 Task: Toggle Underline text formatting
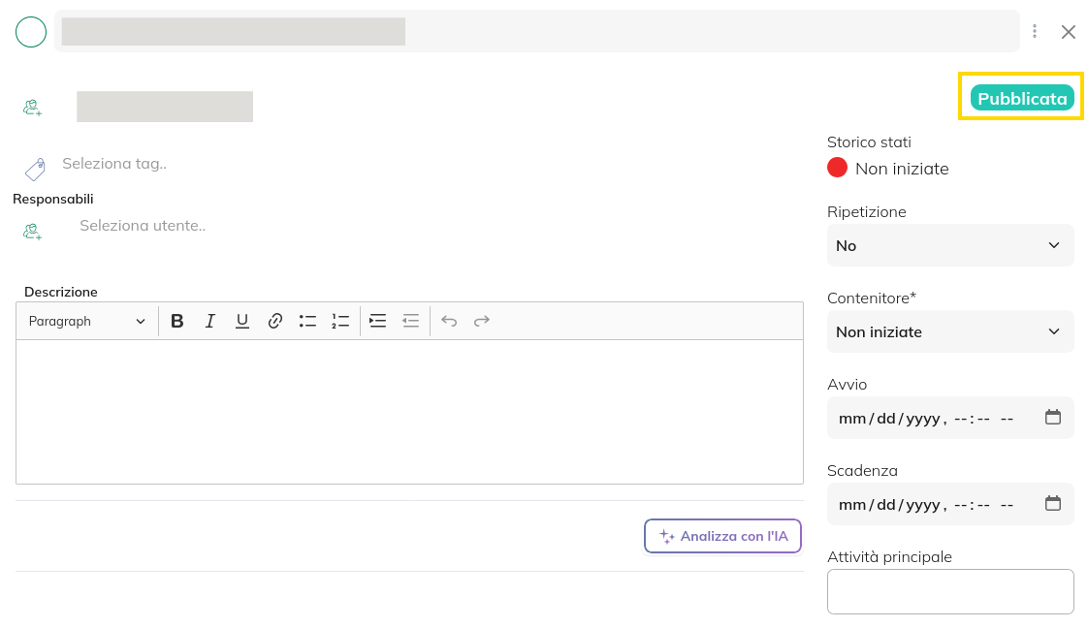click(x=242, y=321)
